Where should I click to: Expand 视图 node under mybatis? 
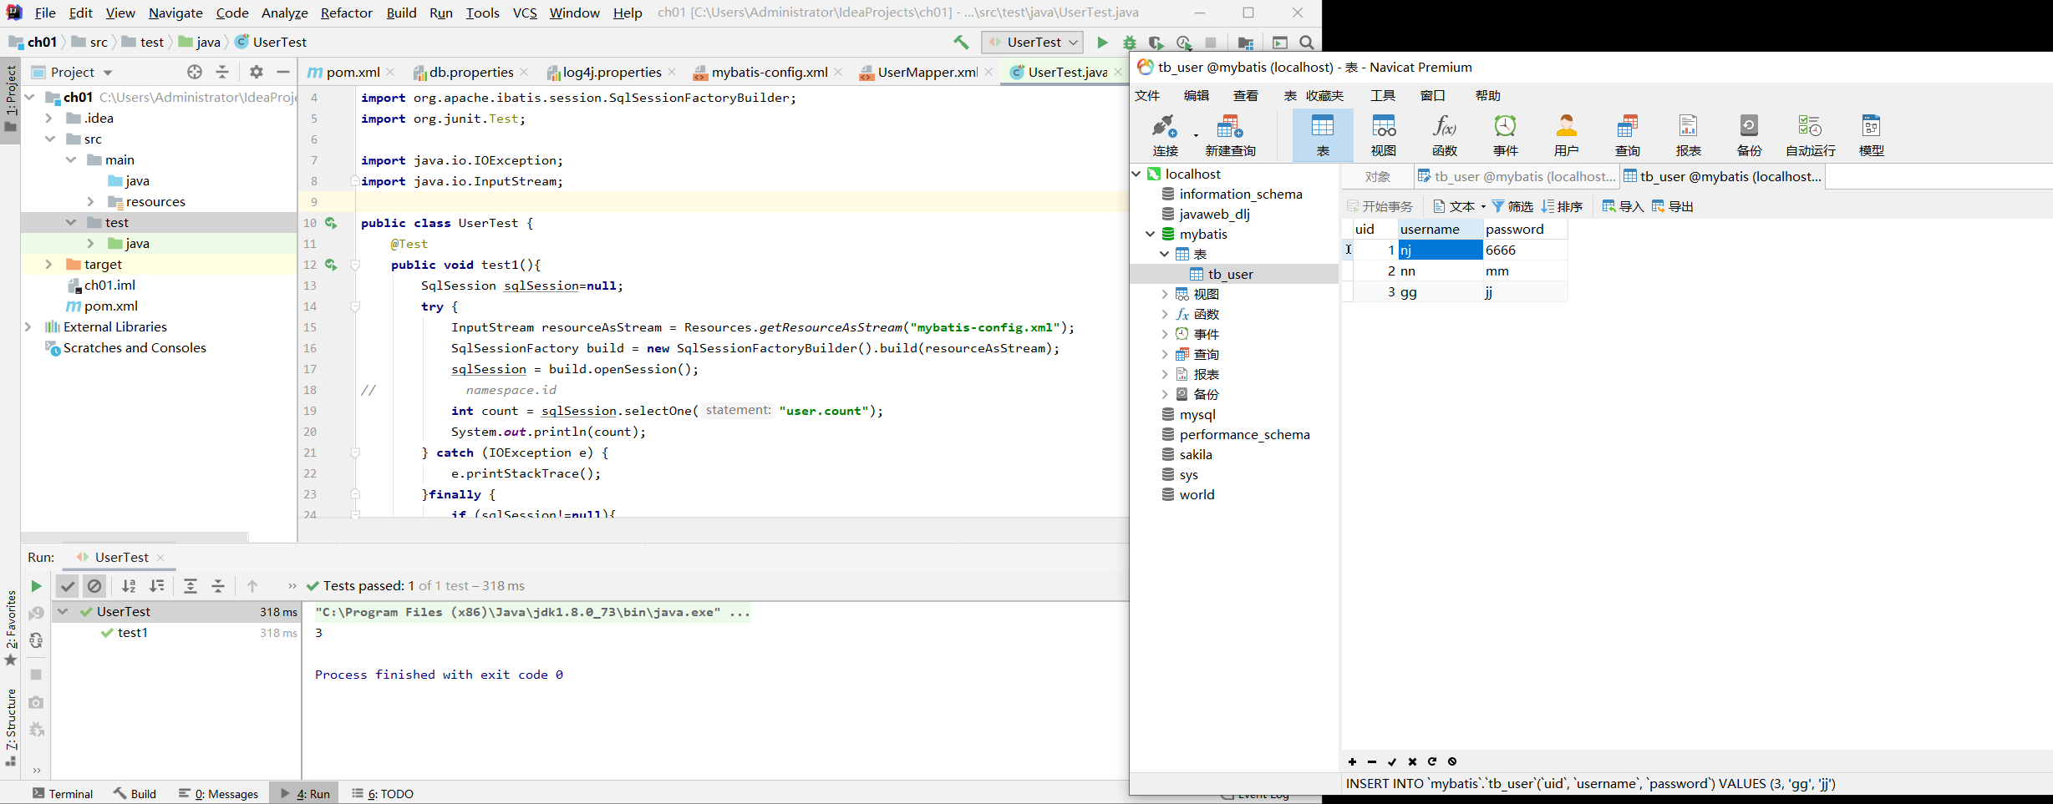(x=1165, y=294)
